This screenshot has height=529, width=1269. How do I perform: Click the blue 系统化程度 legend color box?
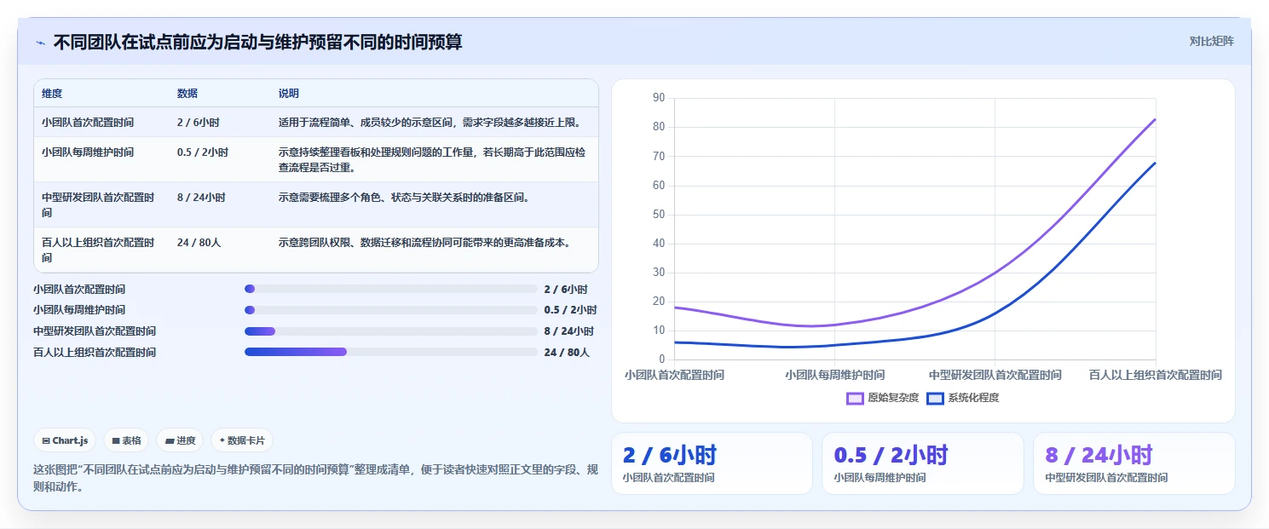(x=935, y=398)
